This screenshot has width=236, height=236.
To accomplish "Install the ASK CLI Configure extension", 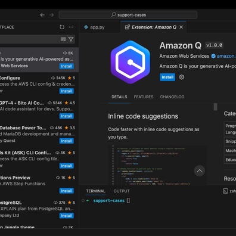I will click(x=67, y=166).
